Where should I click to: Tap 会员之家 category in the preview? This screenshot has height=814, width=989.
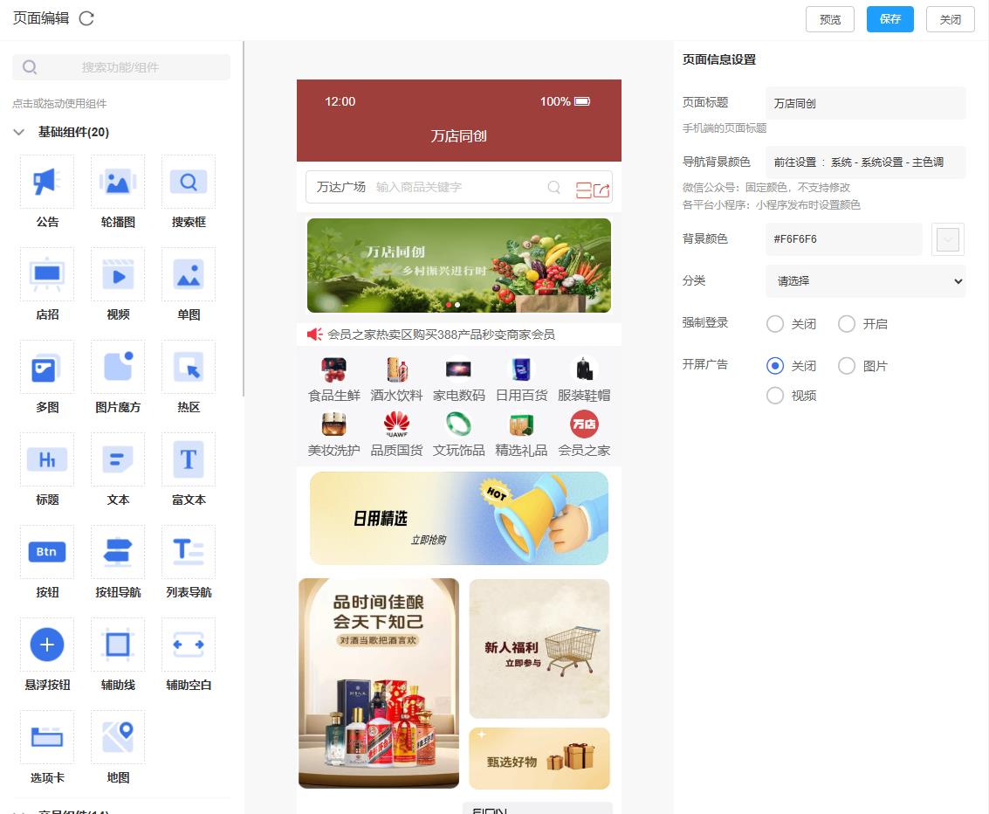click(x=584, y=435)
